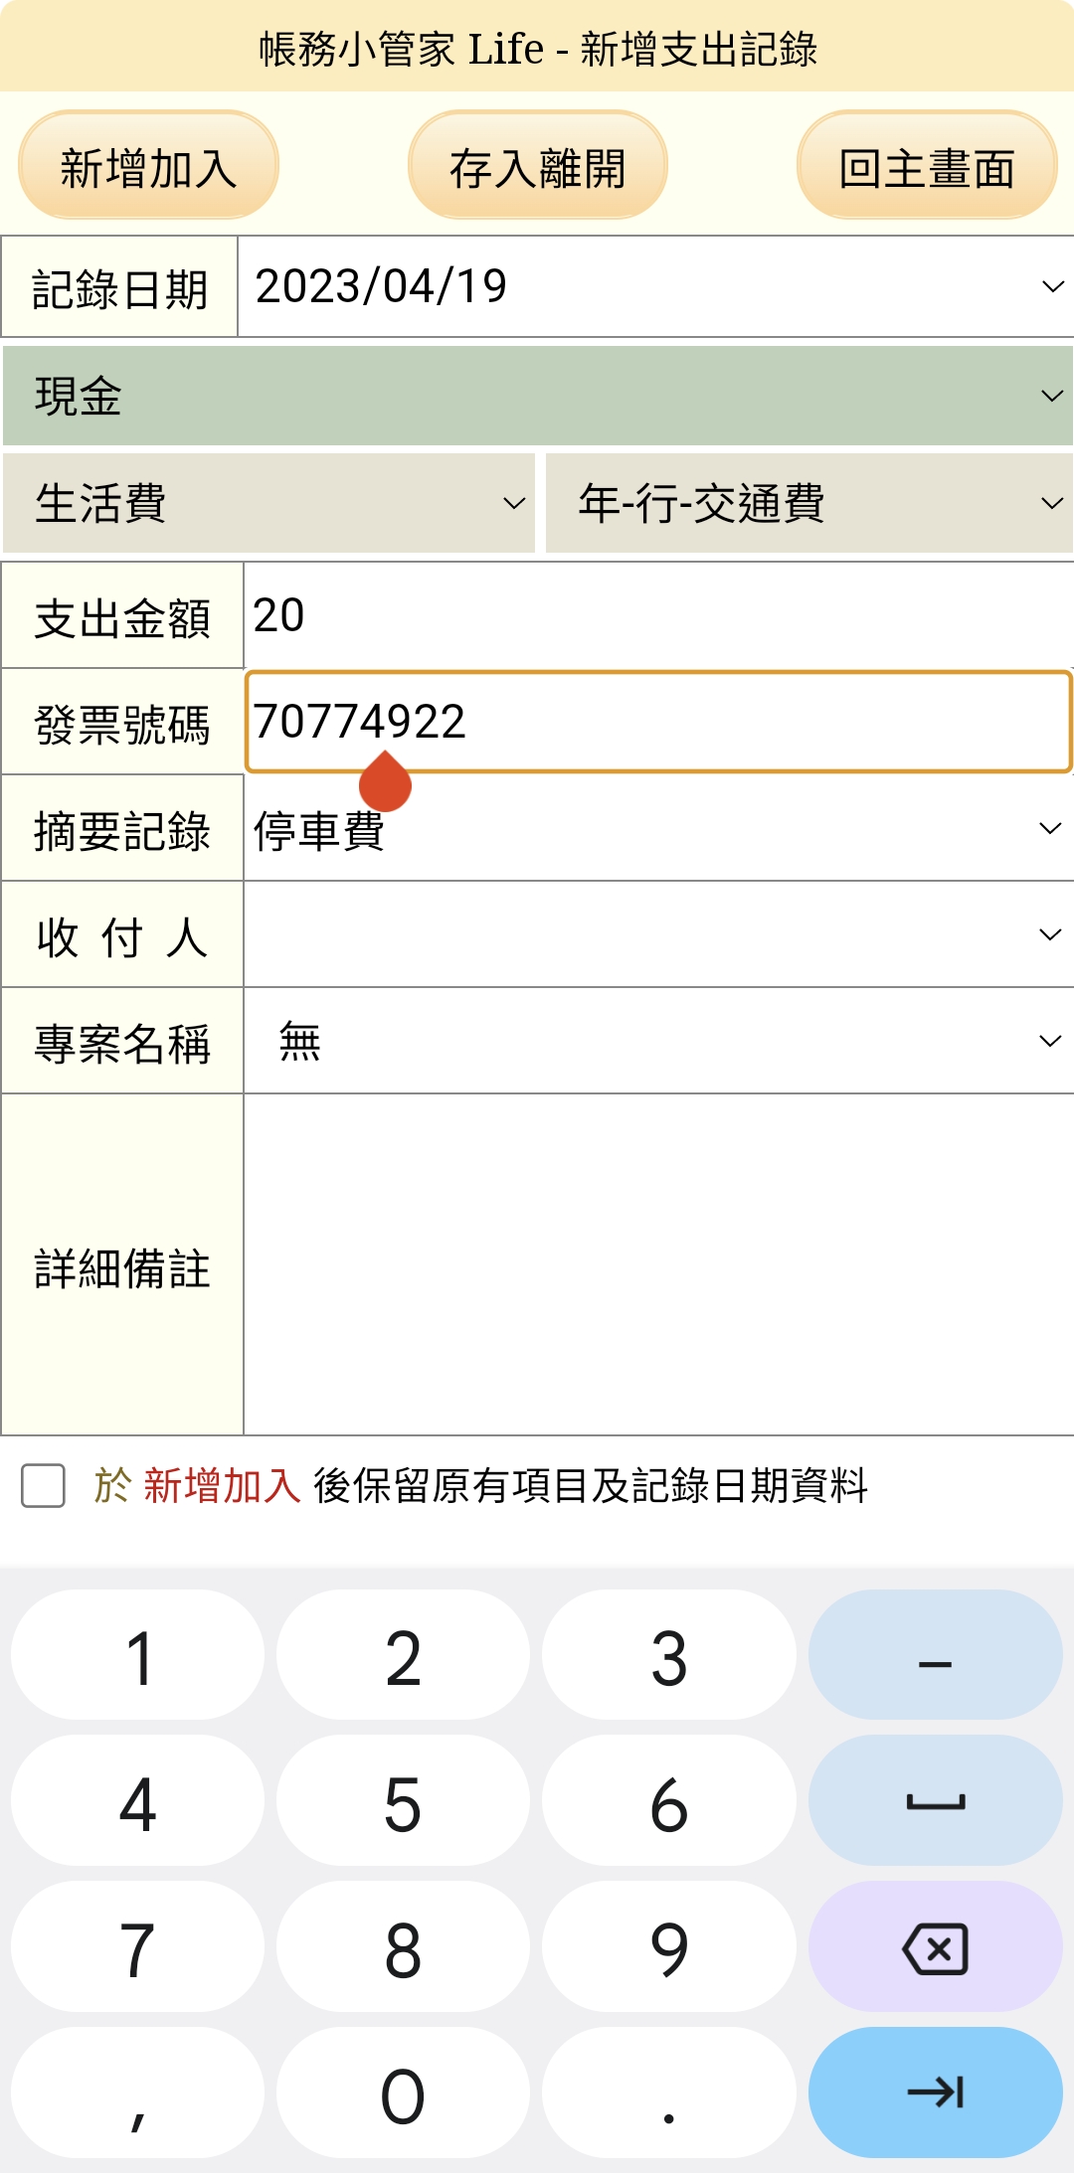Tap the period key on keypad
Viewport: 1074px width, 2173px height.
click(669, 2092)
